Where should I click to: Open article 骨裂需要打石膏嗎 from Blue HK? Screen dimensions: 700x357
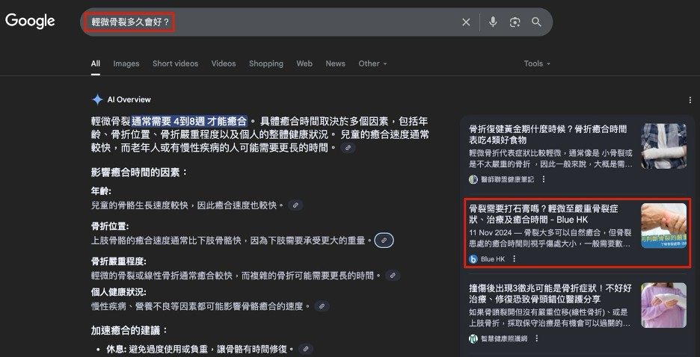coord(544,214)
